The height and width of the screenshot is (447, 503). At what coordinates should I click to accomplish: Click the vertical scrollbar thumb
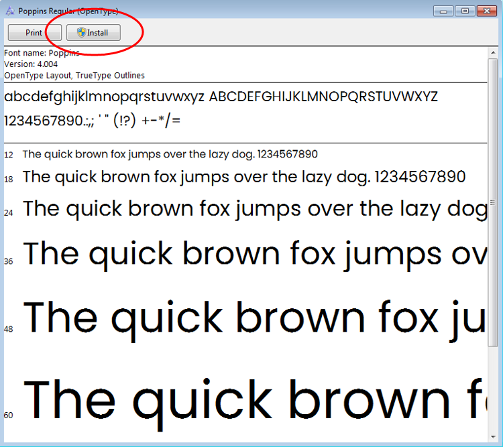pos(493,202)
